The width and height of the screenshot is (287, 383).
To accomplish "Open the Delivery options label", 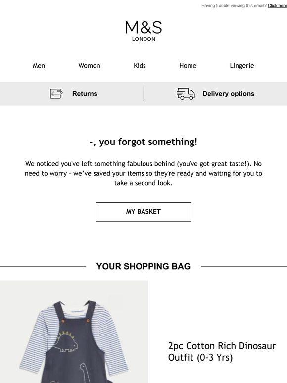I will click(229, 94).
